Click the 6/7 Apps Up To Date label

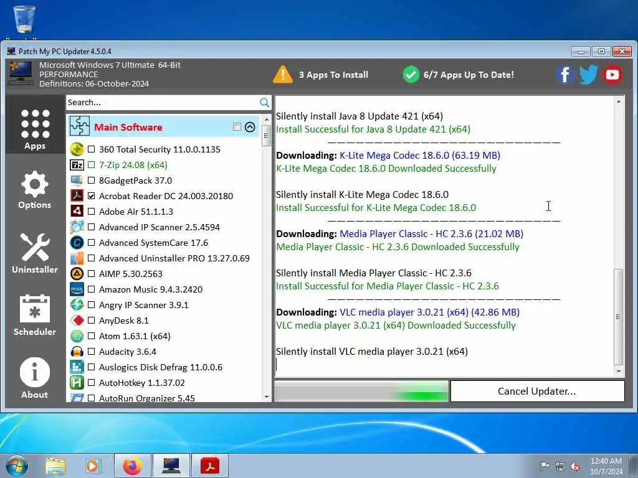point(469,75)
